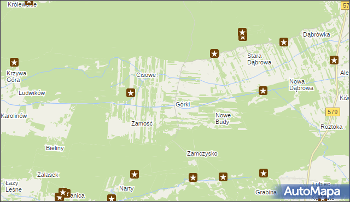350x202 pixels.
Task: Open the upper stacked star marker above Stara Dąbrowa
Action: click(x=242, y=32)
